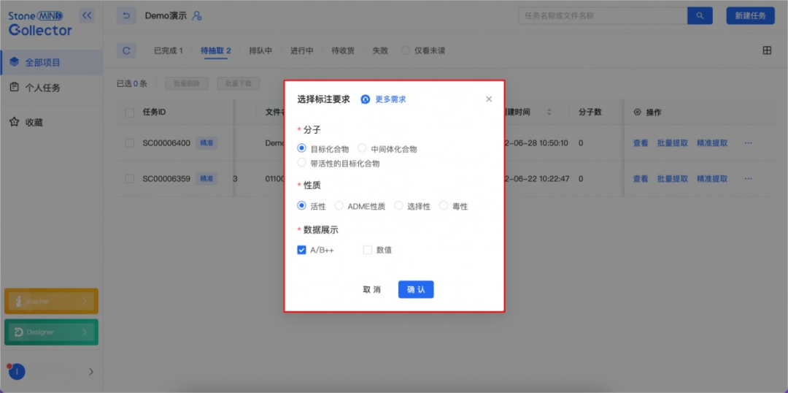Open 个人任务 in the sidebar
Screen dimensions: 788x393
click(42, 88)
